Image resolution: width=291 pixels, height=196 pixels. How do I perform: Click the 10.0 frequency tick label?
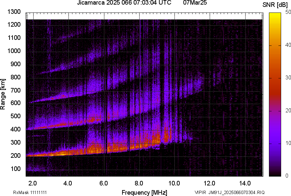(174, 183)
